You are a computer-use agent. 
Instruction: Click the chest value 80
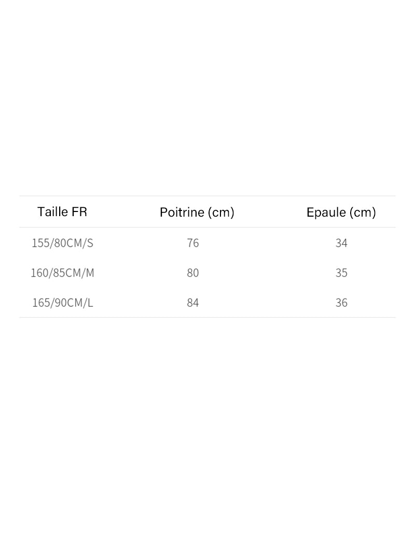coord(193,273)
